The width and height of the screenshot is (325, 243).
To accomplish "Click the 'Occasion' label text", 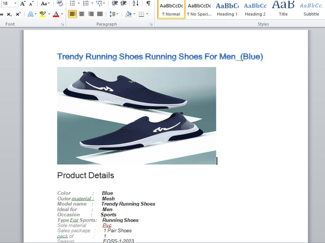I will [68, 215].
